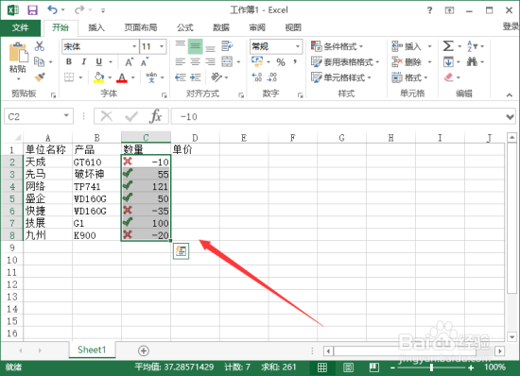Click the Orientation text rotation icon

217,77
